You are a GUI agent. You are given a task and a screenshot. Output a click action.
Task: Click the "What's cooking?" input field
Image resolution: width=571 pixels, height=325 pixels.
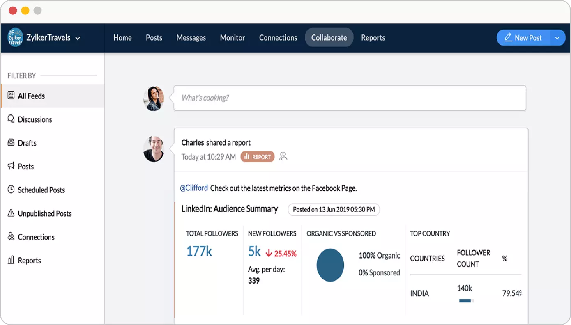pyautogui.click(x=350, y=98)
